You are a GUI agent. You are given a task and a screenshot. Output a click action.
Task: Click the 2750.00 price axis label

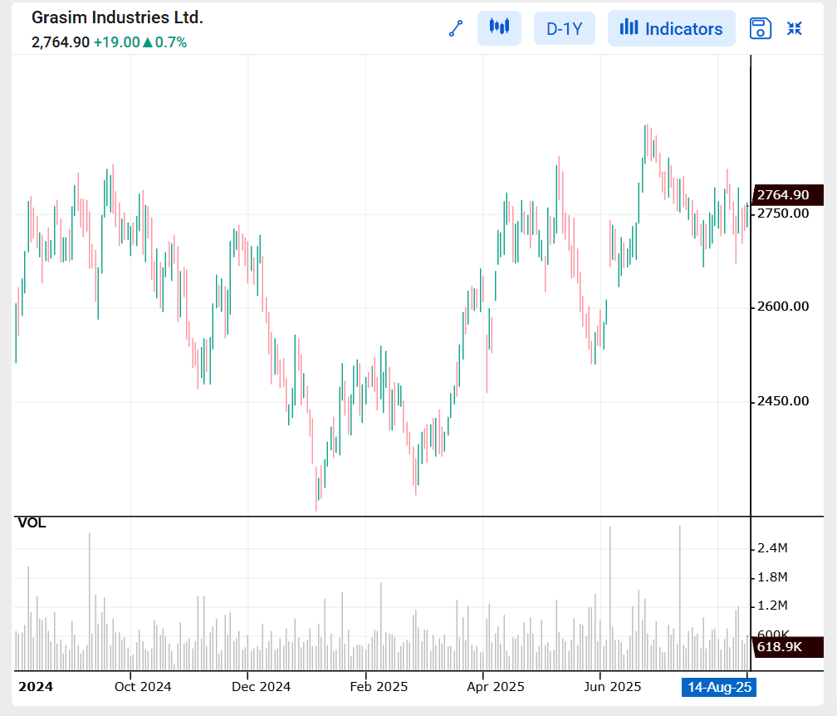[x=783, y=213]
